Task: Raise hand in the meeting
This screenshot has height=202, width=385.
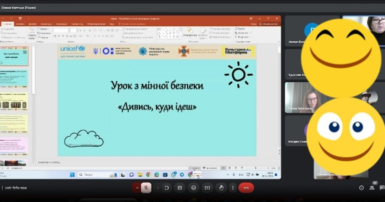Action: pos(221,188)
